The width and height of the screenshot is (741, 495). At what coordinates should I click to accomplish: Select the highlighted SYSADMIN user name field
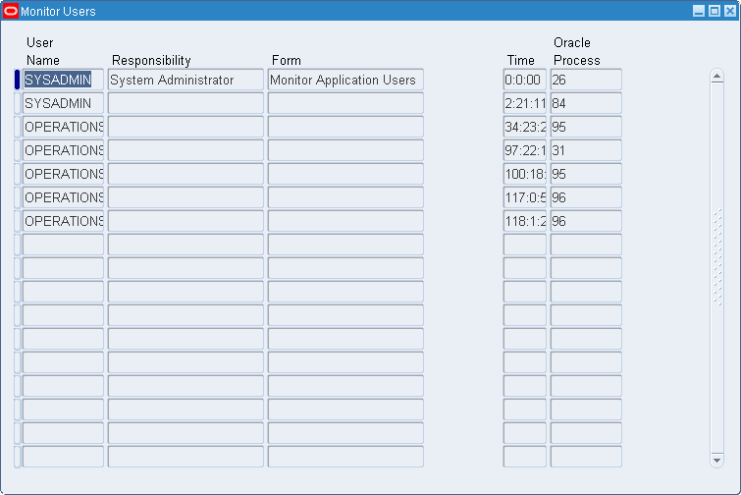tap(63, 80)
